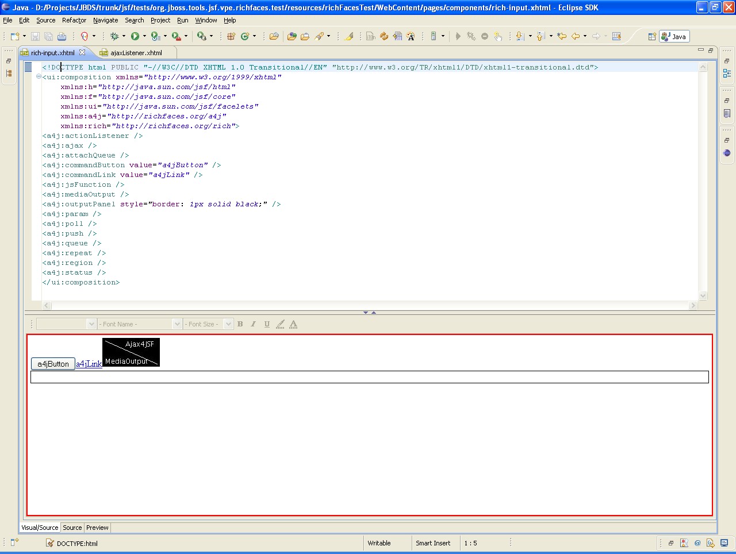Switch to the ajaxListener.xhtml editor tab

[136, 53]
